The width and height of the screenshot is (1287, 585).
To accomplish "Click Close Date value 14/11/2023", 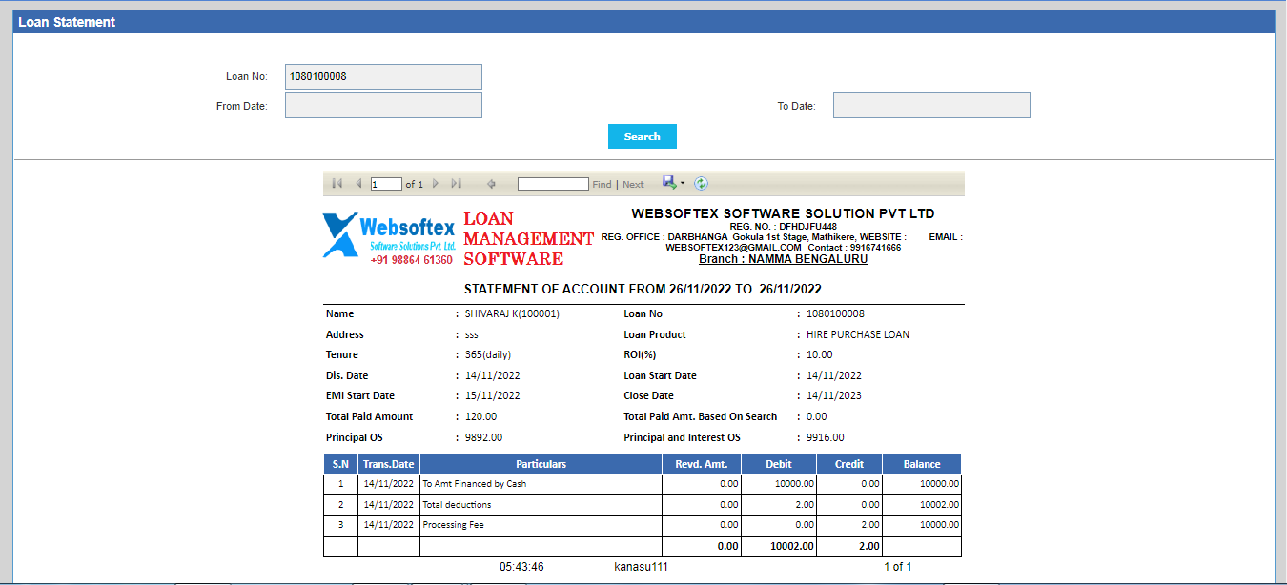I will pyautogui.click(x=834, y=395).
